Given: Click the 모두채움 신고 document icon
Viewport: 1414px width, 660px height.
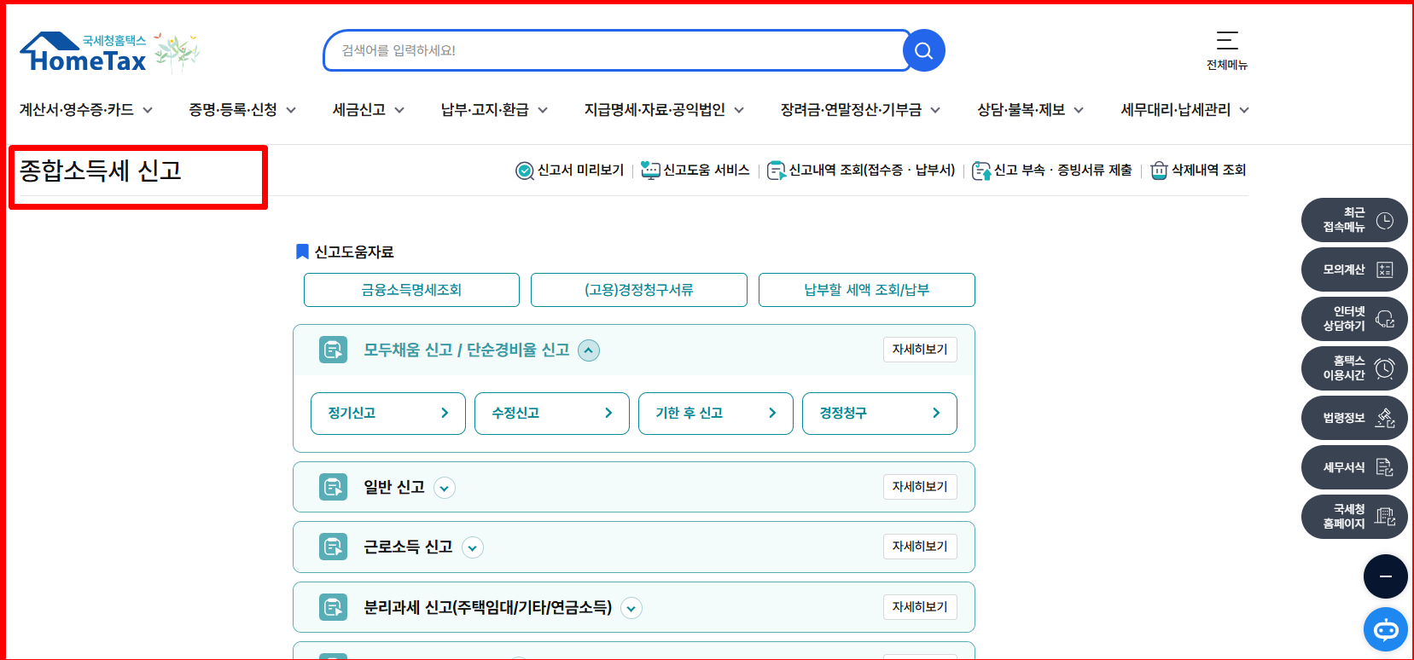Looking at the screenshot, I should pyautogui.click(x=333, y=350).
